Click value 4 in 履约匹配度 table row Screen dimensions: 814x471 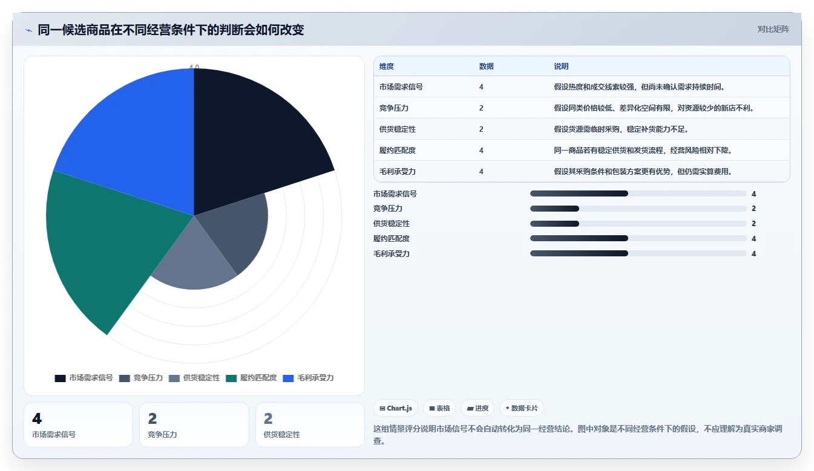click(481, 151)
